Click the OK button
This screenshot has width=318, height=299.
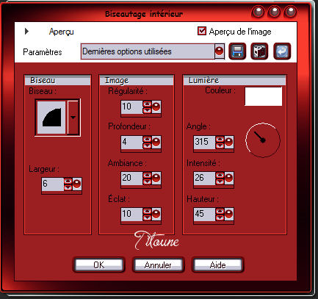point(99,264)
